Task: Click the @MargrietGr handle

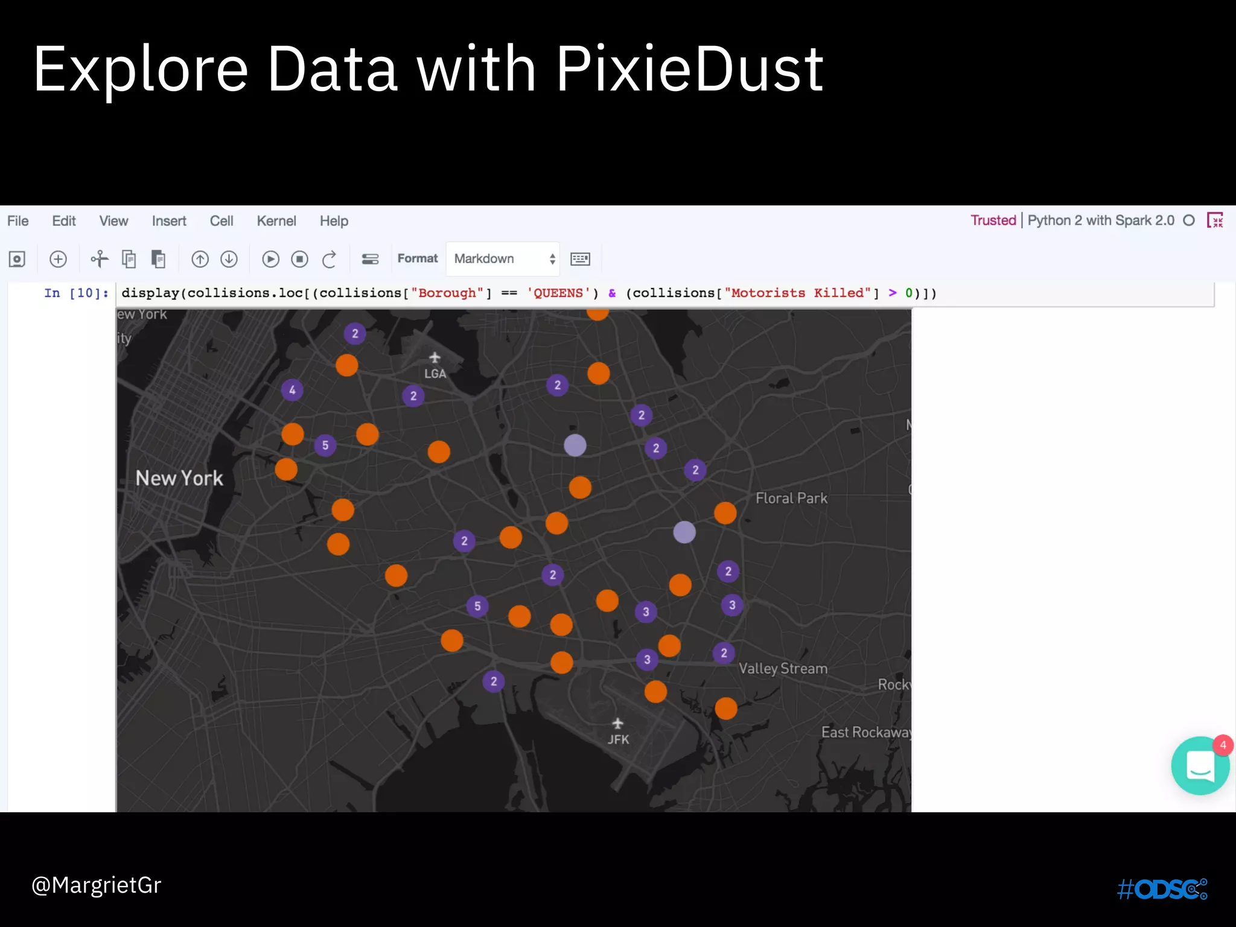Action: point(96,885)
